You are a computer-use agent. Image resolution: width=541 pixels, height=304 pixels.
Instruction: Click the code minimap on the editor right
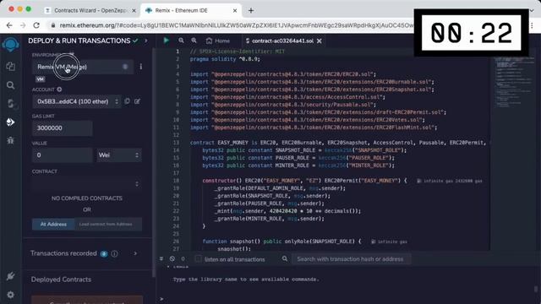pos(513,83)
